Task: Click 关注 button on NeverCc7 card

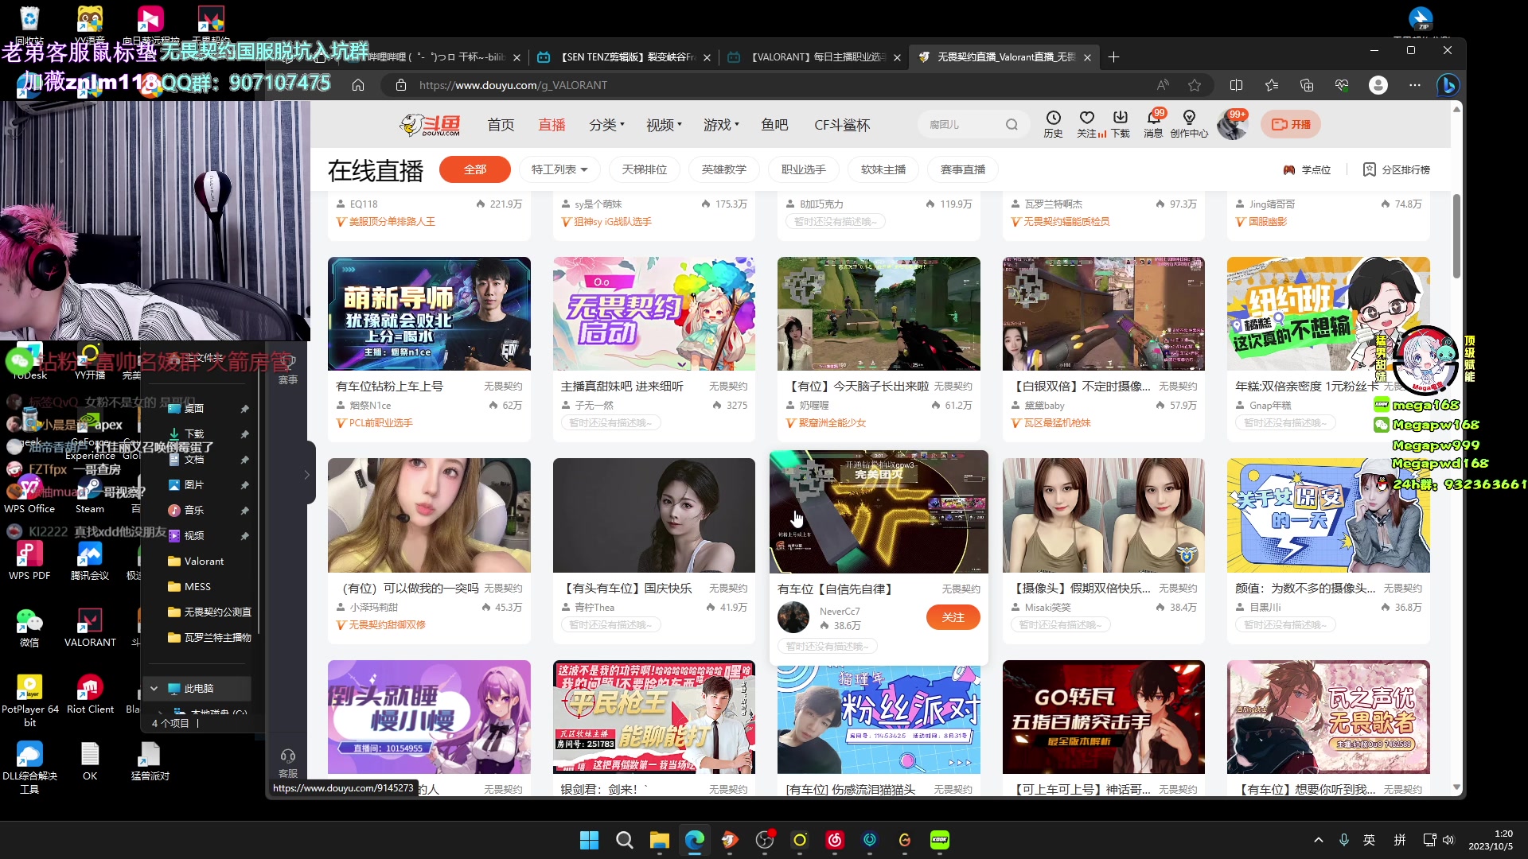Action: click(953, 617)
